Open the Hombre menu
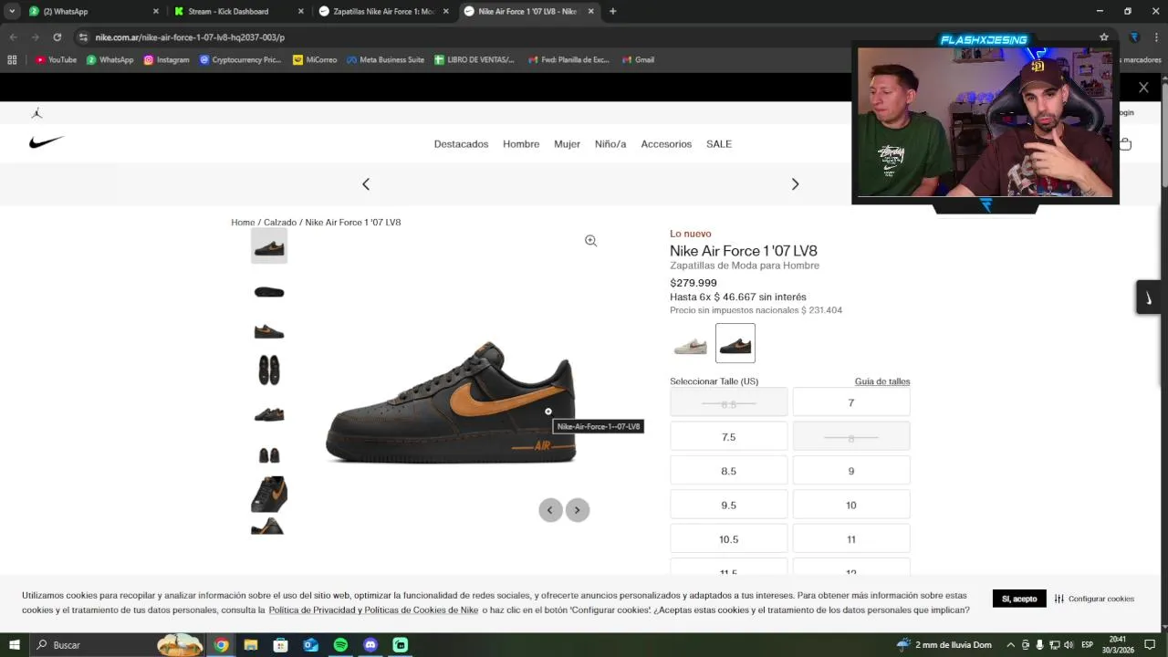This screenshot has width=1168, height=657. tap(521, 144)
